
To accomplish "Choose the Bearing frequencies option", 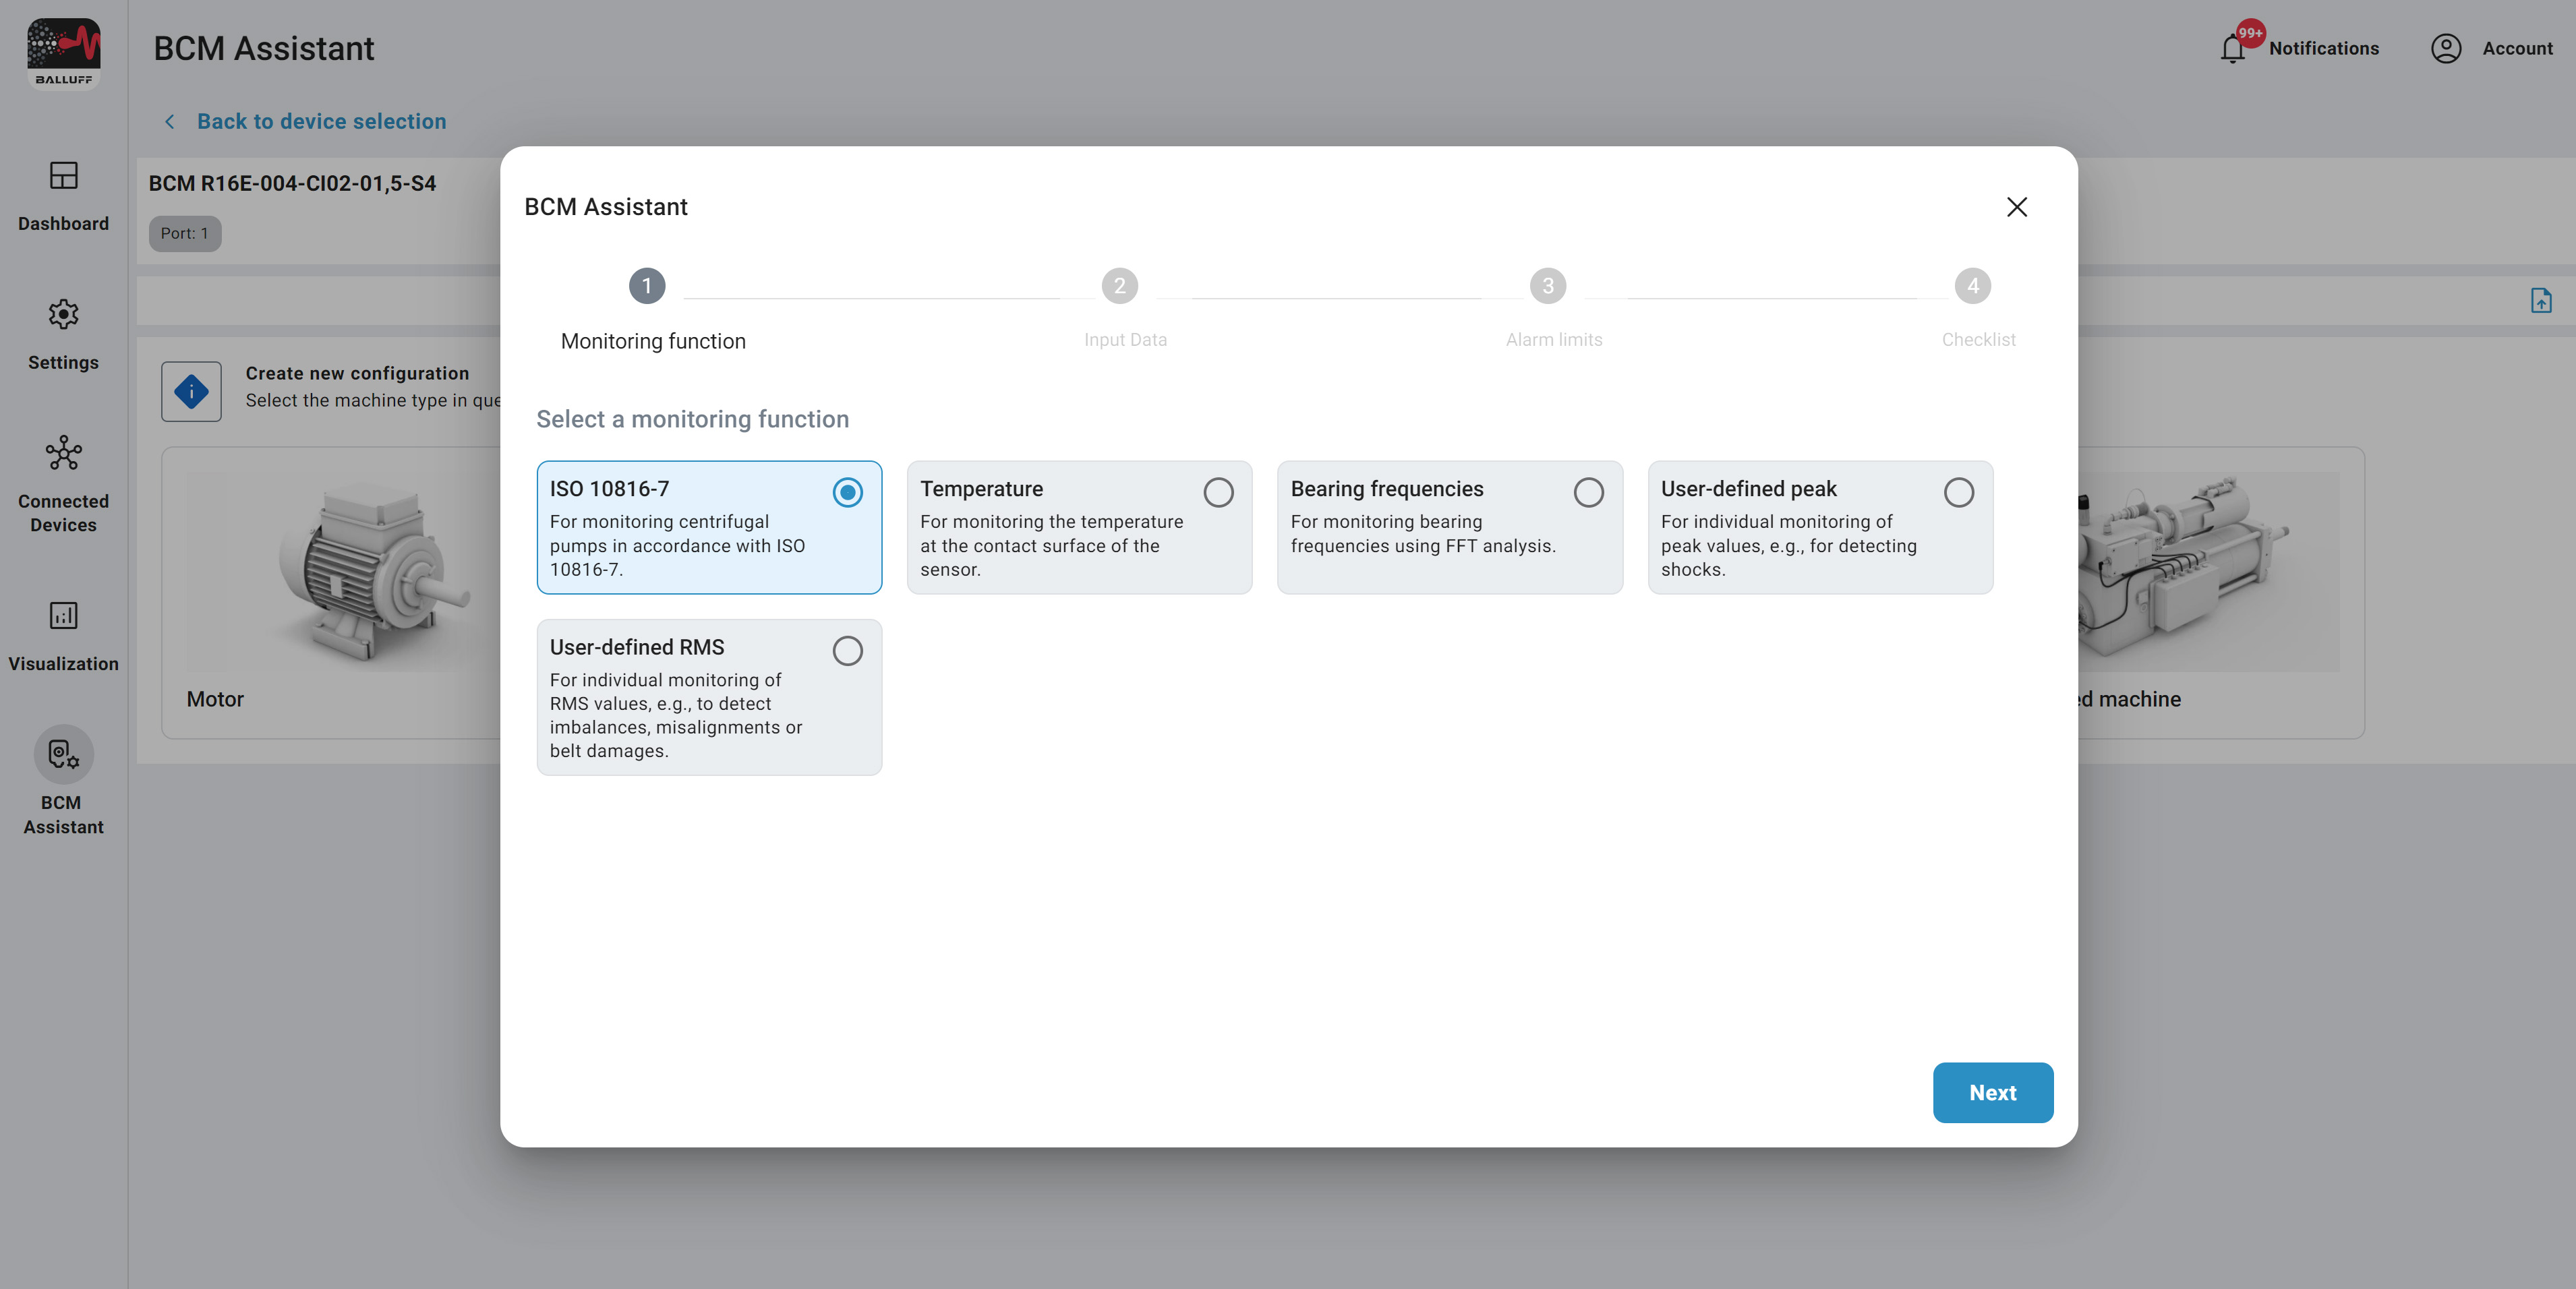I will (1588, 492).
